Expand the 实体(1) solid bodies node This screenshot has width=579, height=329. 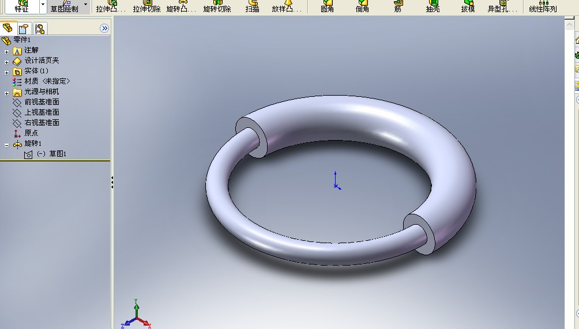click(6, 73)
